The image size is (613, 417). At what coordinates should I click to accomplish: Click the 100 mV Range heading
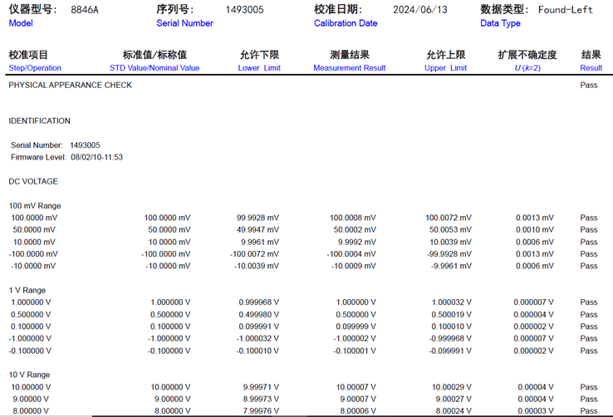[35, 205]
